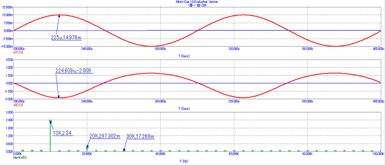
Task: Click the 1.800 y-axis value in harmonic plot
Action: tap(9, 128)
